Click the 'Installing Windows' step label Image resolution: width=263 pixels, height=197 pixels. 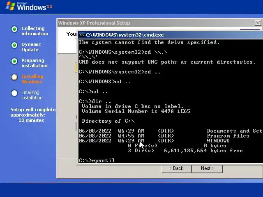click(x=32, y=79)
